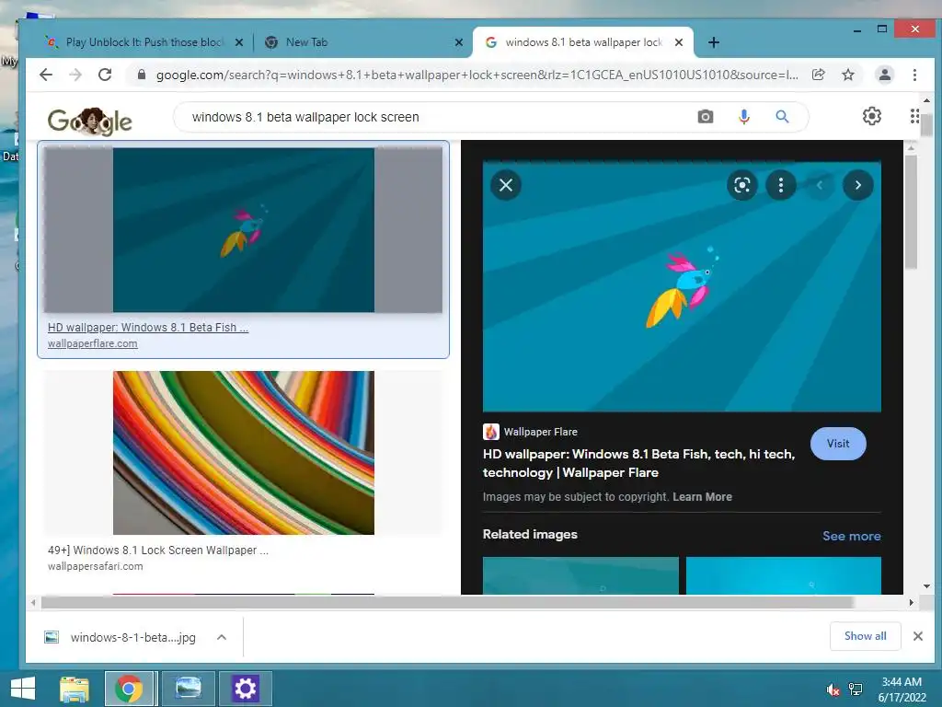Open a new tab with plus button

713,42
